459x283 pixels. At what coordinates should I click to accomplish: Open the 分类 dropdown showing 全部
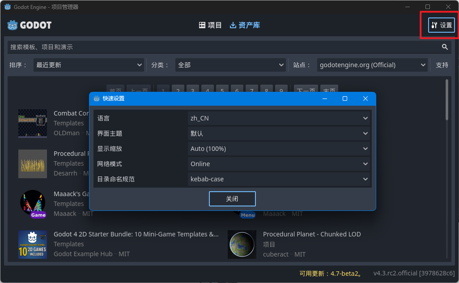click(x=230, y=65)
